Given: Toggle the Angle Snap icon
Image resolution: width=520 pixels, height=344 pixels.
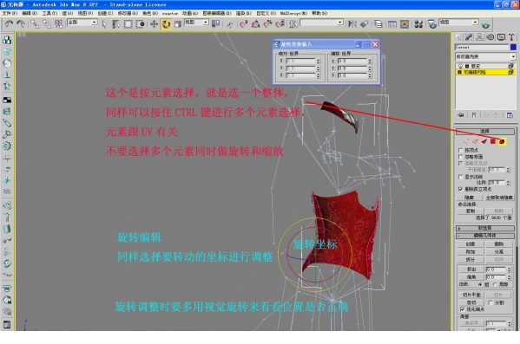Looking at the screenshot, I should pyautogui.click(x=255, y=24).
